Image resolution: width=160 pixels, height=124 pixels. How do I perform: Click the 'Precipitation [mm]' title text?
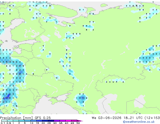click(x=16, y=118)
